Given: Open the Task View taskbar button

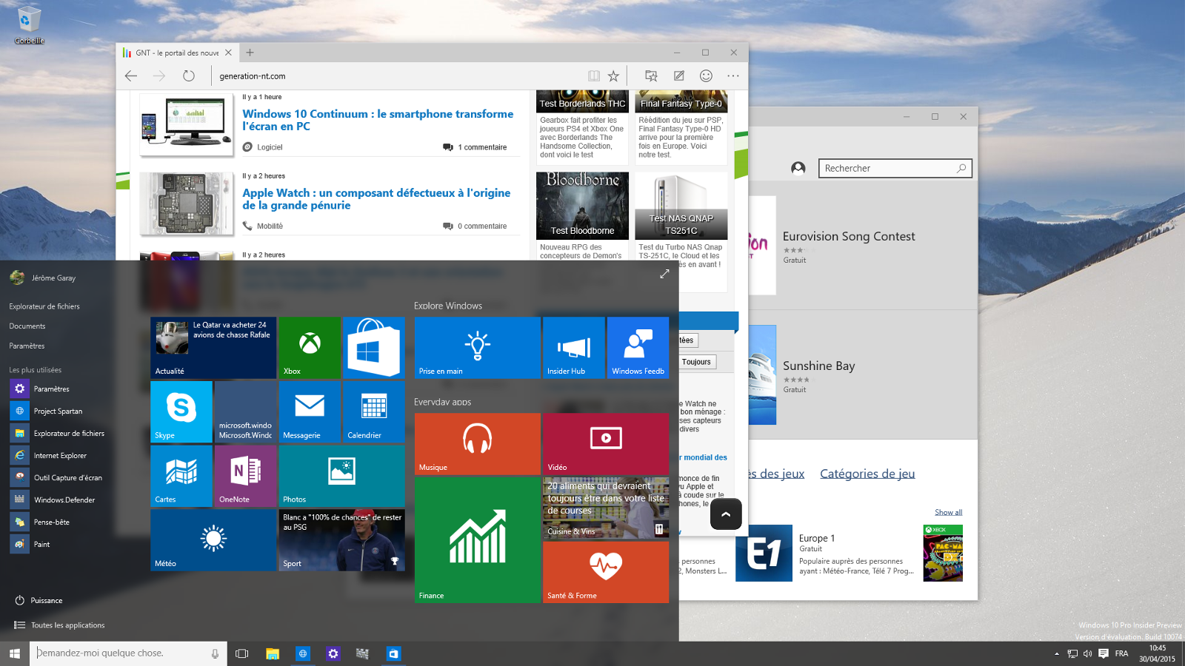Looking at the screenshot, I should 241,653.
